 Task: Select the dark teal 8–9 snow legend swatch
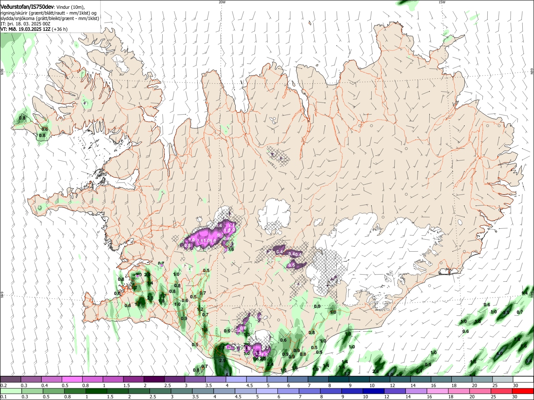339,380
